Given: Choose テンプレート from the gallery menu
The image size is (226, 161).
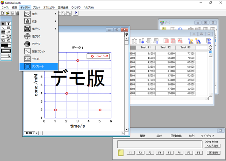Looking at the screenshot, I should click(x=39, y=67).
